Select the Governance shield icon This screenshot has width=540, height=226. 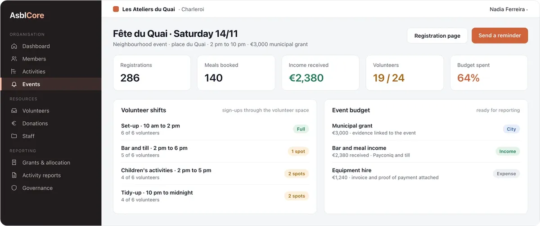click(x=14, y=188)
